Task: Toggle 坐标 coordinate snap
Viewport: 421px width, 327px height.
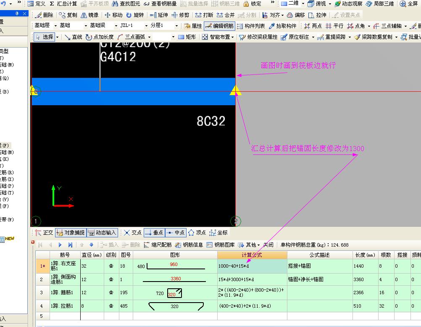Action: coord(218,233)
